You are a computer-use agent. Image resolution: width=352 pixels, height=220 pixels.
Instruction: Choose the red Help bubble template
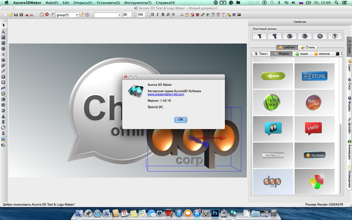(x=314, y=129)
